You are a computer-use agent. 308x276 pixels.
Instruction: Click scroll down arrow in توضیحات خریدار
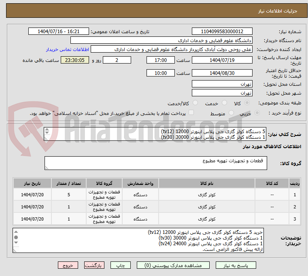click(16, 242)
